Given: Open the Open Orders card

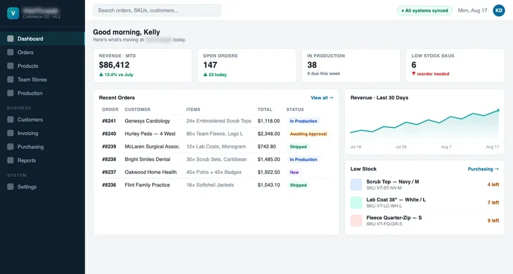Looking at the screenshot, I should [x=247, y=66].
